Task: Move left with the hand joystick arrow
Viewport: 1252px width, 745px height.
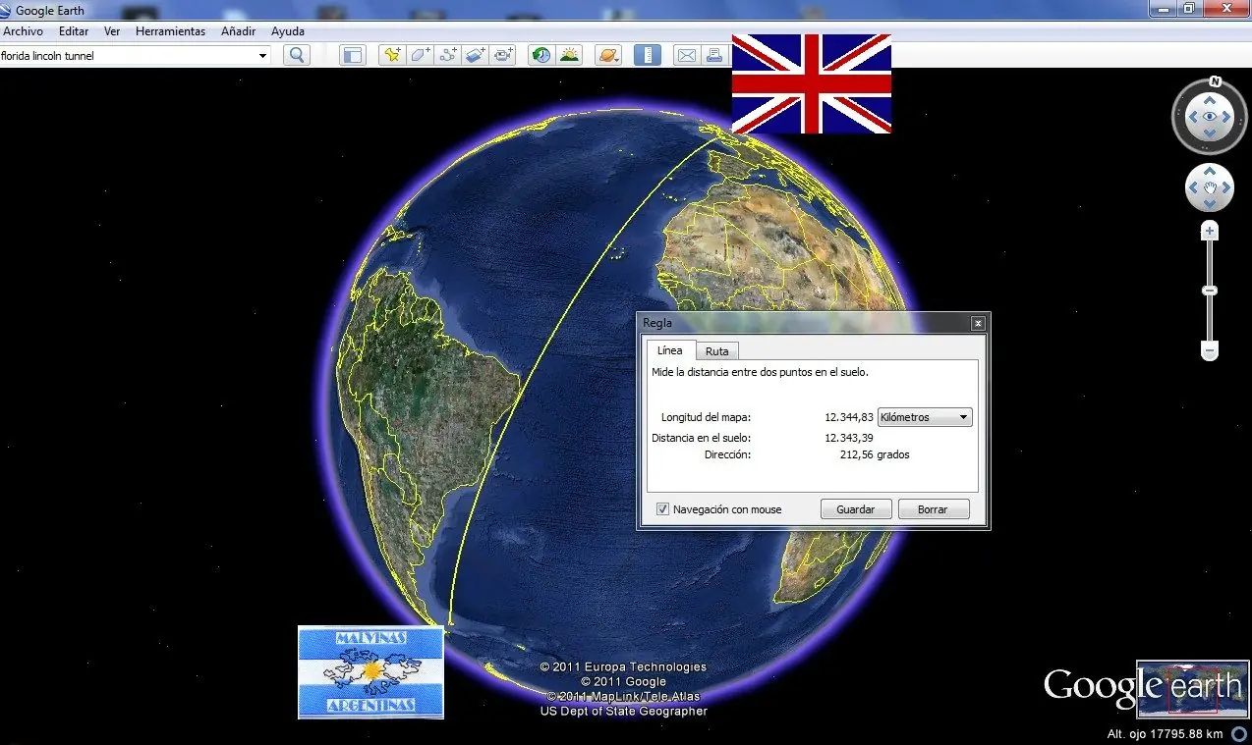Action: 1193,187
